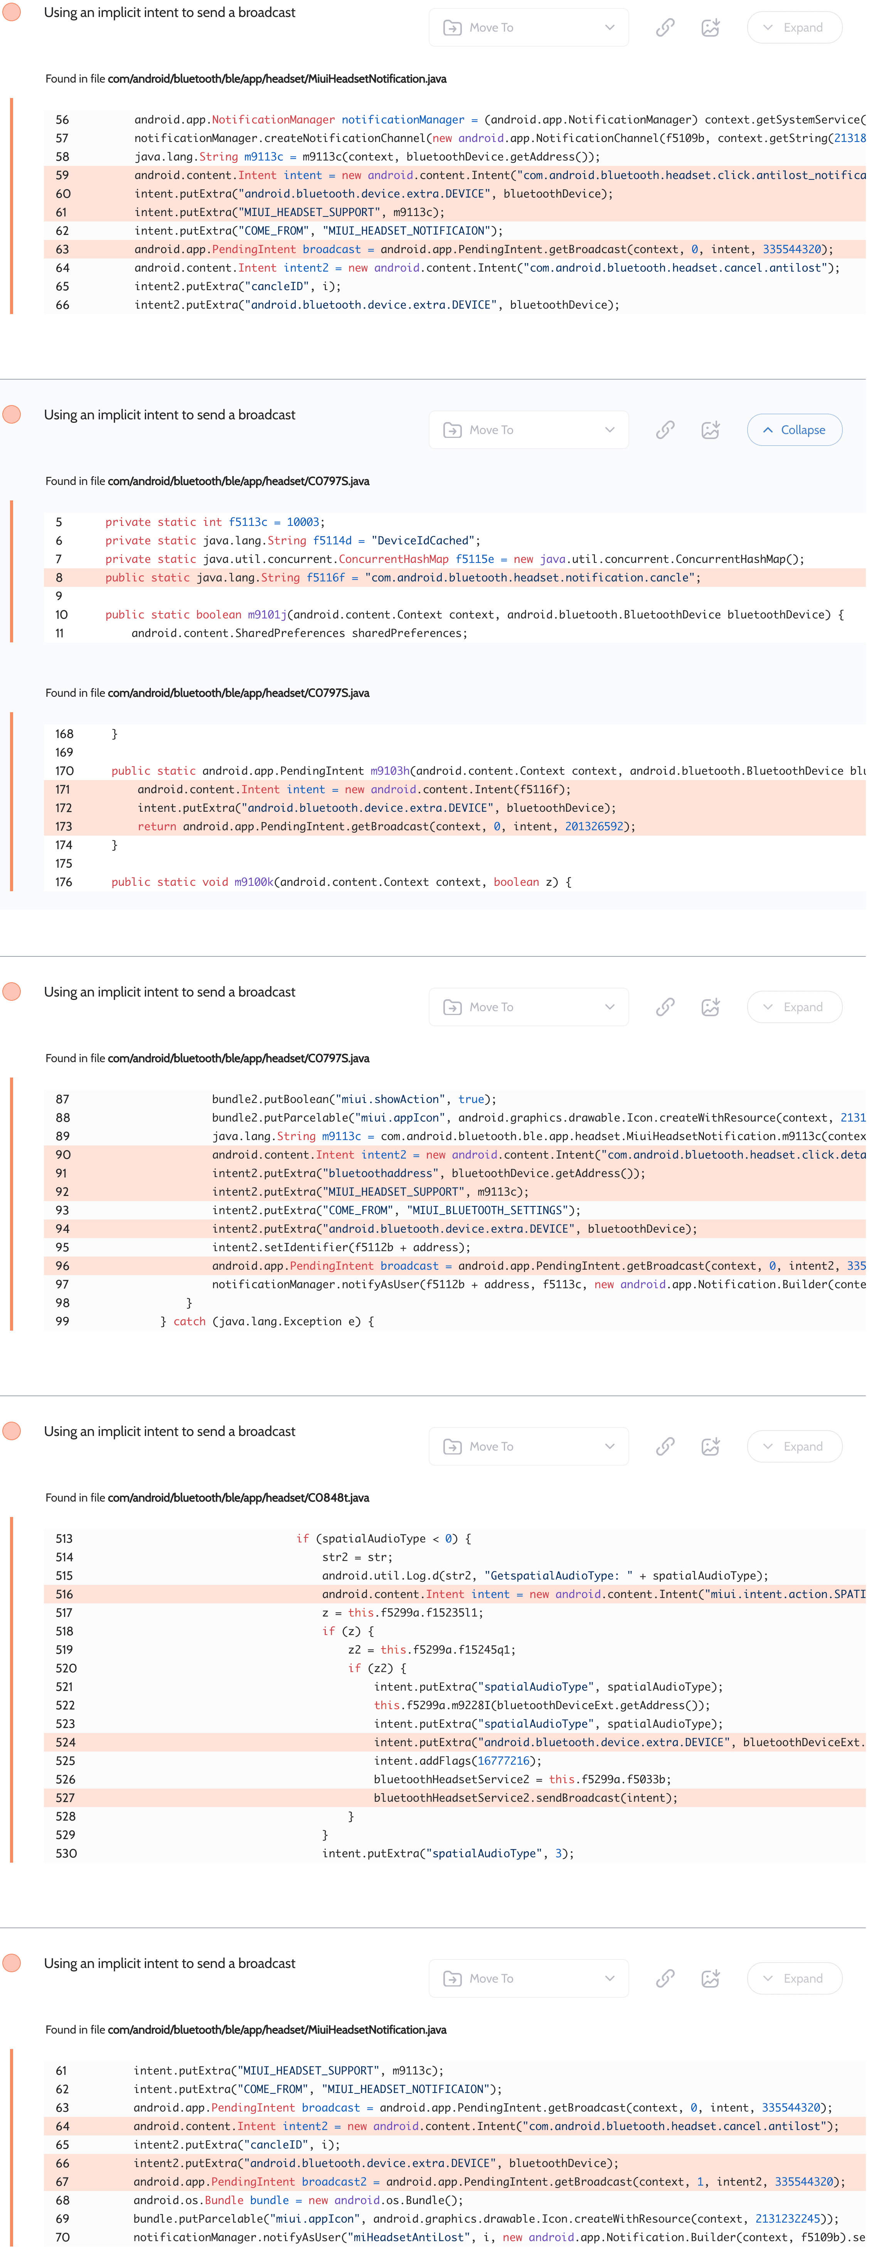This screenshot has height=2250, width=869.
Task: Click image icon beside the Collapse button
Action: coord(710,430)
